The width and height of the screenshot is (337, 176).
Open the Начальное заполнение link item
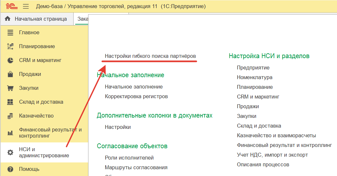(x=134, y=87)
